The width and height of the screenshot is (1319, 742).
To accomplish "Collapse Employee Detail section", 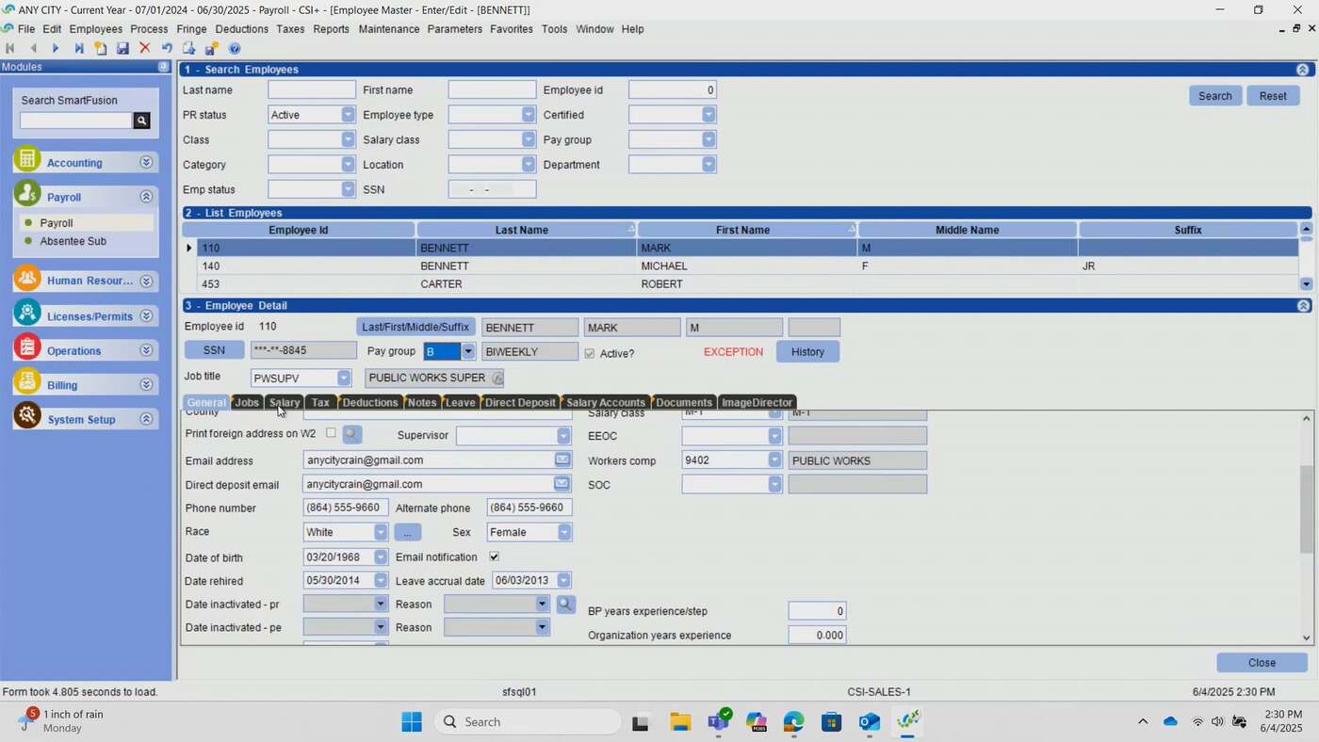I will pos(1303,306).
